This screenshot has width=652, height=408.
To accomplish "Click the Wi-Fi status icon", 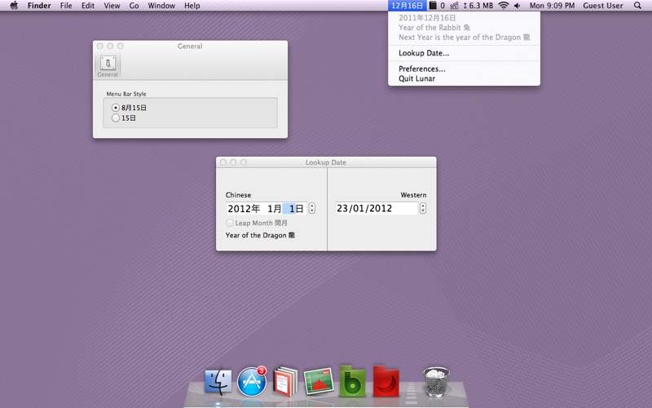I will 504,6.
